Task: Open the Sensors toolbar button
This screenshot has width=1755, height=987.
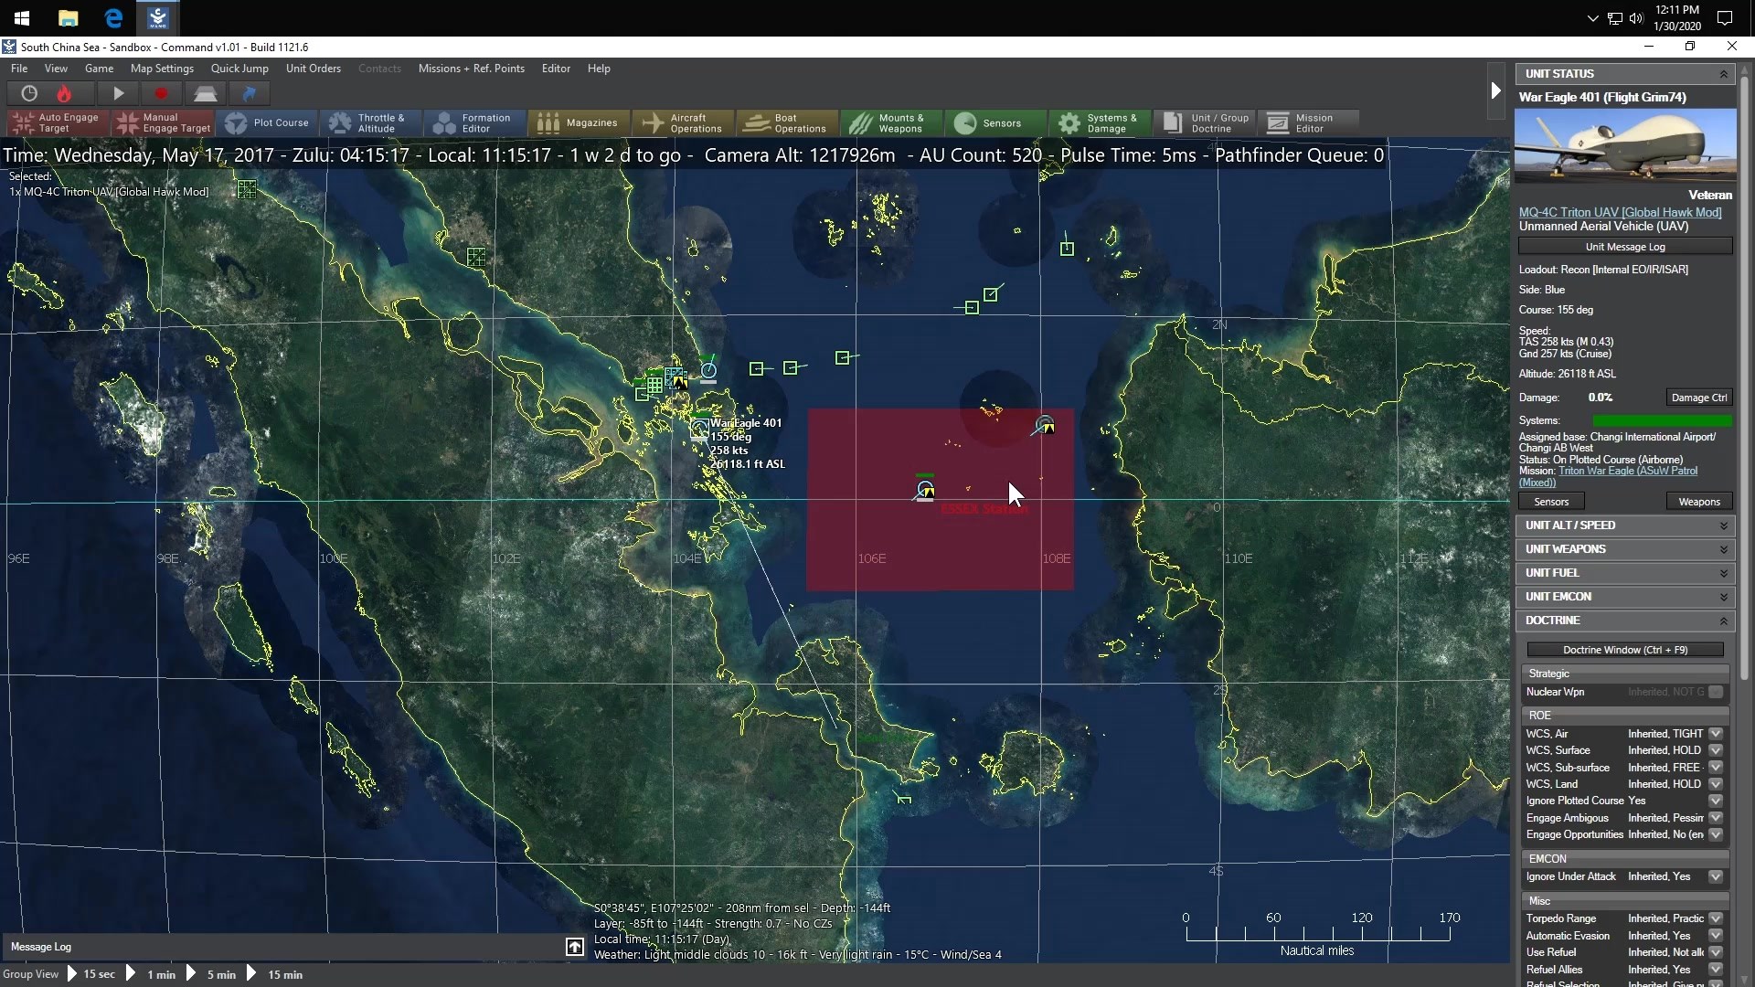Action: tap(994, 122)
